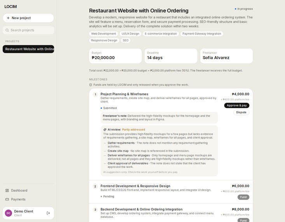Click the Pending status text
Viewport: 285px width, 222px height.
click(x=109, y=196)
